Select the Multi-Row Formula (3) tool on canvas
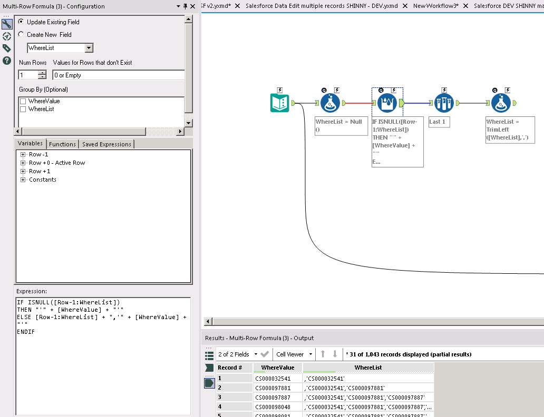Image resolution: width=544 pixels, height=417 pixels. click(387, 103)
